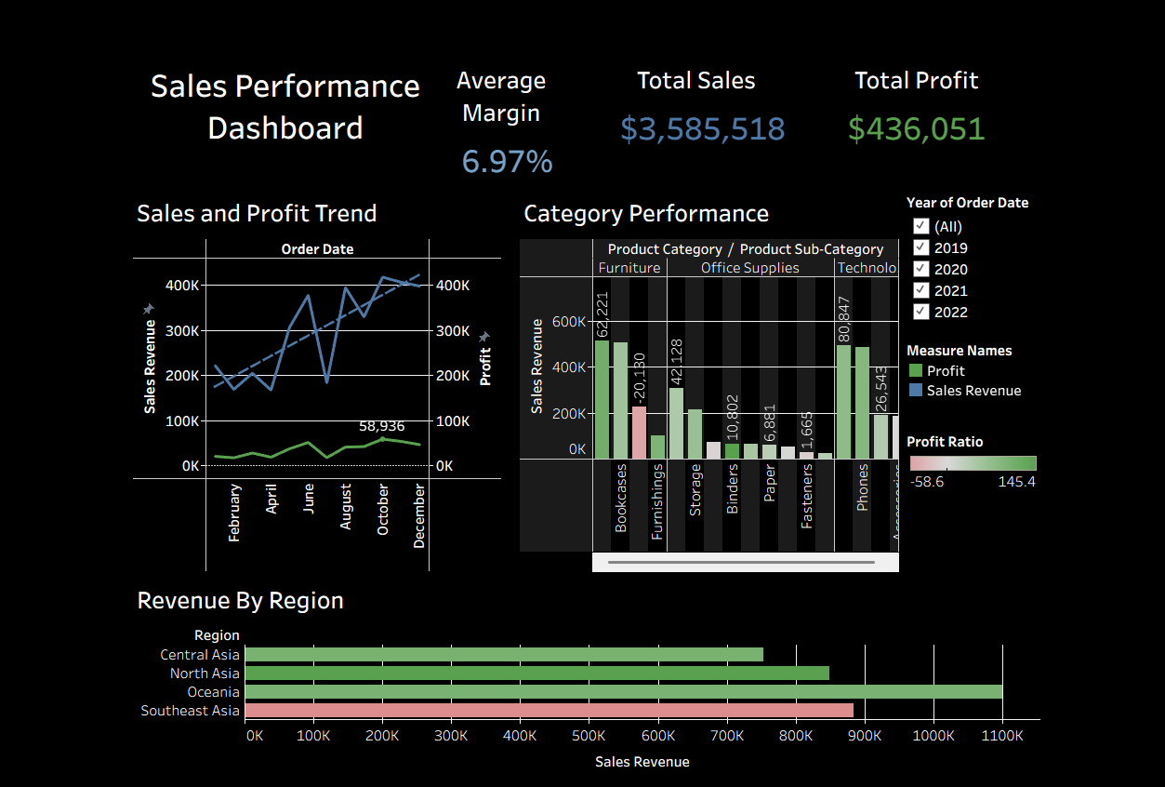
Task: Click the Storage sub-category label
Action: click(x=695, y=490)
